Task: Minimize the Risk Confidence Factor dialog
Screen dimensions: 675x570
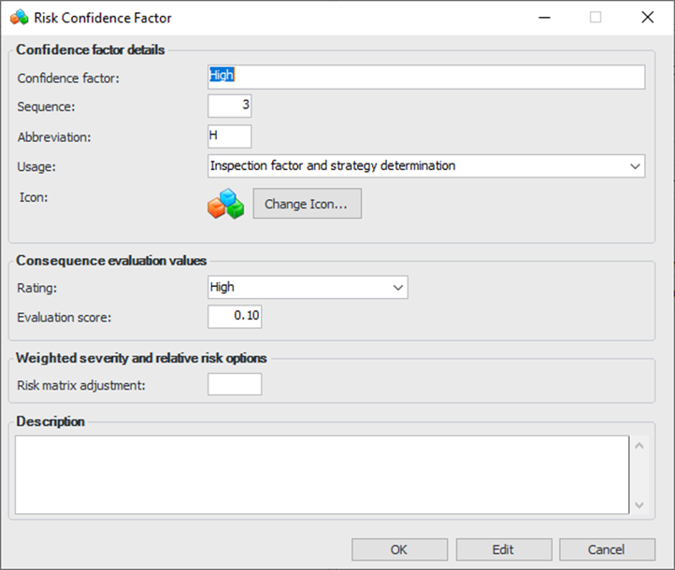Action: 543,18
